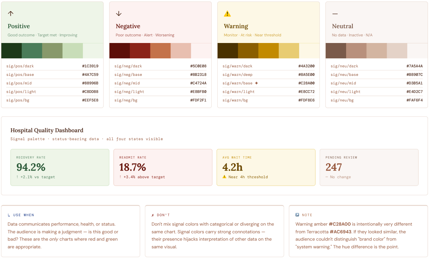Select the mid olive green Positive swatch

coord(52,51)
